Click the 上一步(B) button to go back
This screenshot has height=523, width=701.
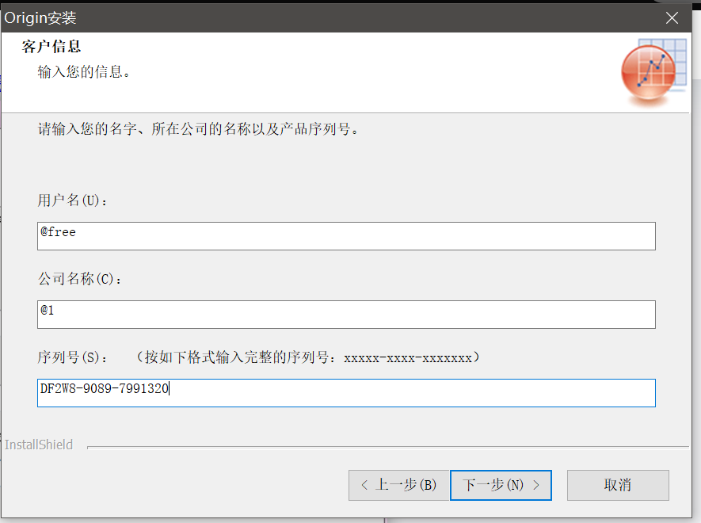[x=399, y=485]
